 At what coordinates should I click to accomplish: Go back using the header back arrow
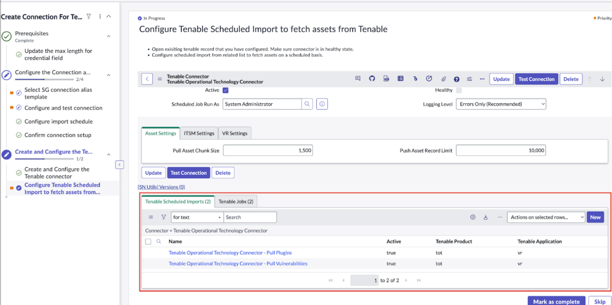coord(147,79)
